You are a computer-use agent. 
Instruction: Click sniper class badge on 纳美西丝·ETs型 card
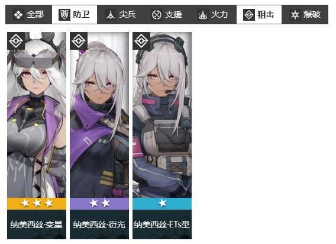141,41
